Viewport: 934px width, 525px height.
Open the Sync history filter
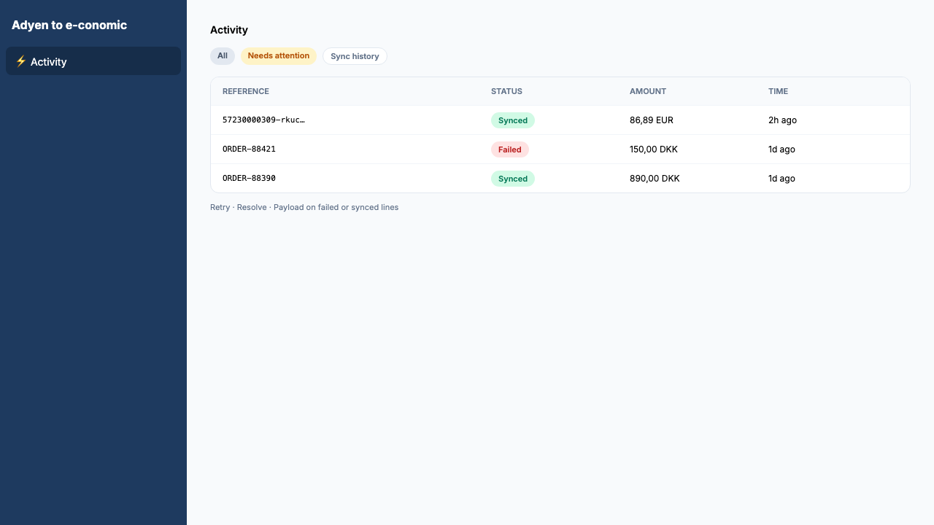point(355,56)
